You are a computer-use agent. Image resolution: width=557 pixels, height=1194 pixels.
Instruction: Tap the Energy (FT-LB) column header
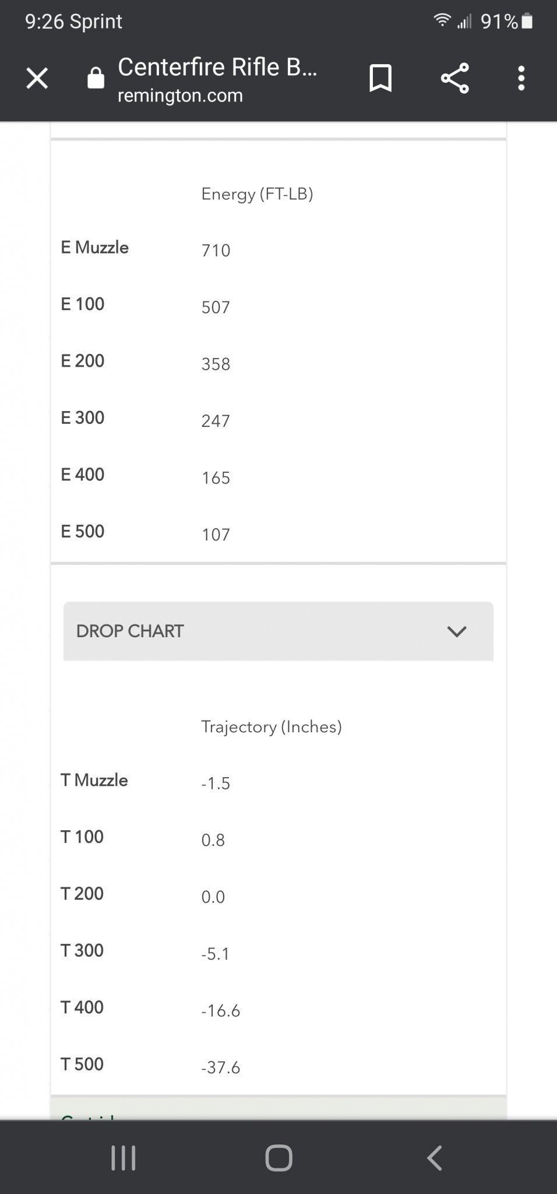(258, 194)
